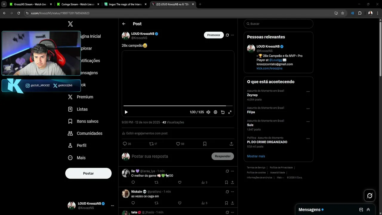Bookmark the main post
This screenshot has width=382, height=215.
[205, 144]
